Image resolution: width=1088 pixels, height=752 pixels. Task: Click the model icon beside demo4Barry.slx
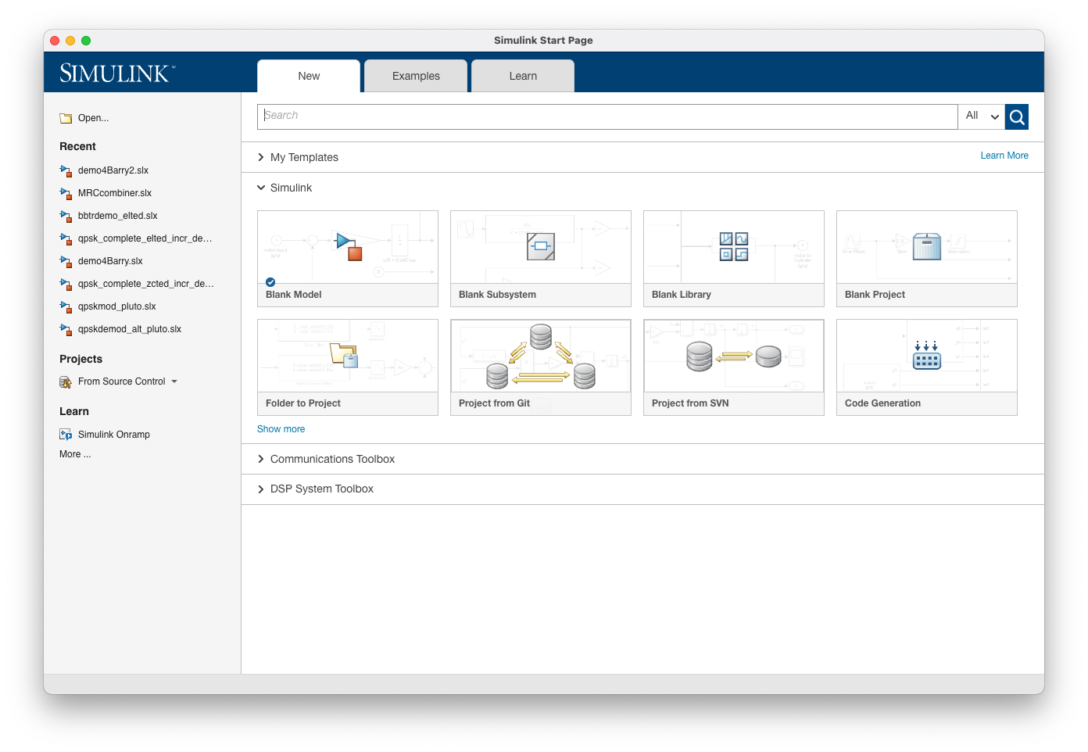click(66, 261)
